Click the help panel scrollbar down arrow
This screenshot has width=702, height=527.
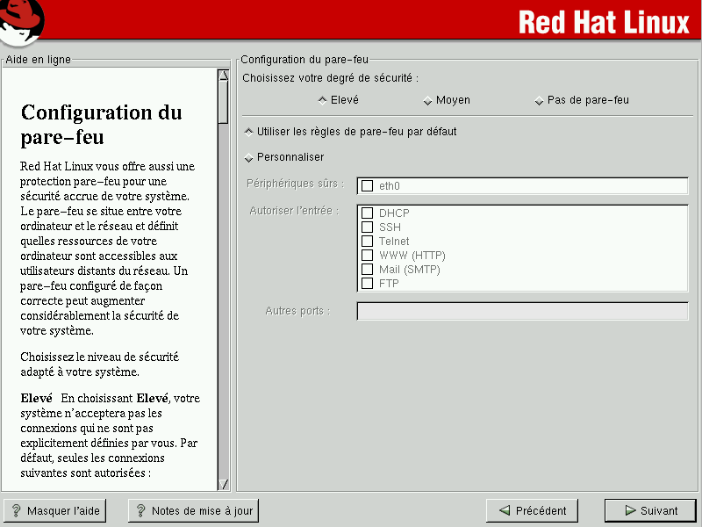[223, 484]
